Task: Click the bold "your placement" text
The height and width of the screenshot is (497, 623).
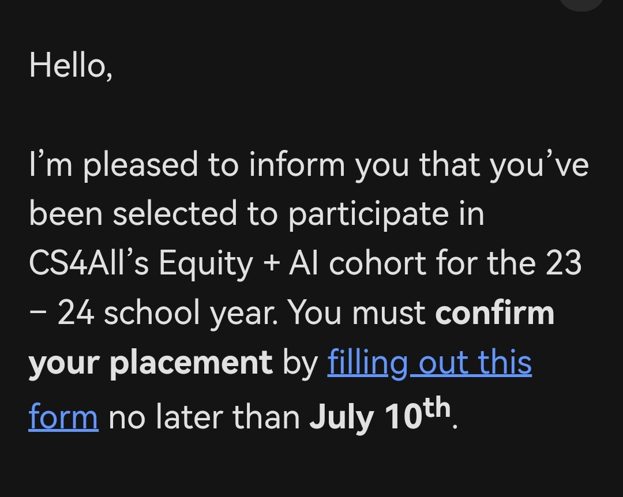Action: (150, 363)
